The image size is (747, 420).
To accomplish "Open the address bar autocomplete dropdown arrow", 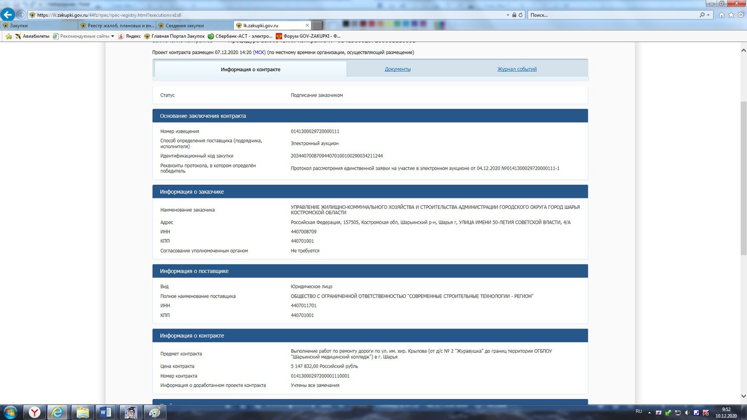I will 508,15.
